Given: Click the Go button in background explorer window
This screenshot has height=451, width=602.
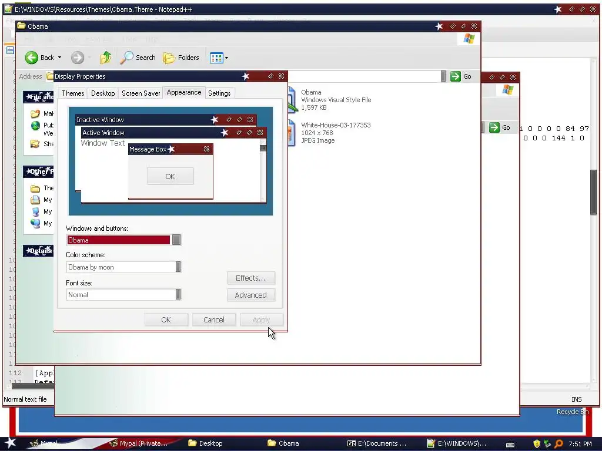Looking at the screenshot, I should point(500,127).
